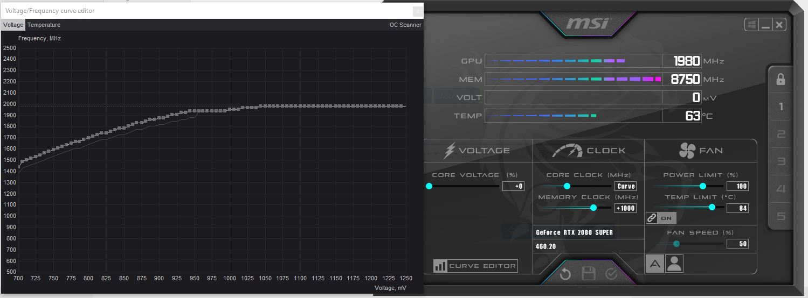Viewport: 808px width, 298px height.
Task: Click the lock profile padlock icon
Action: point(780,79)
